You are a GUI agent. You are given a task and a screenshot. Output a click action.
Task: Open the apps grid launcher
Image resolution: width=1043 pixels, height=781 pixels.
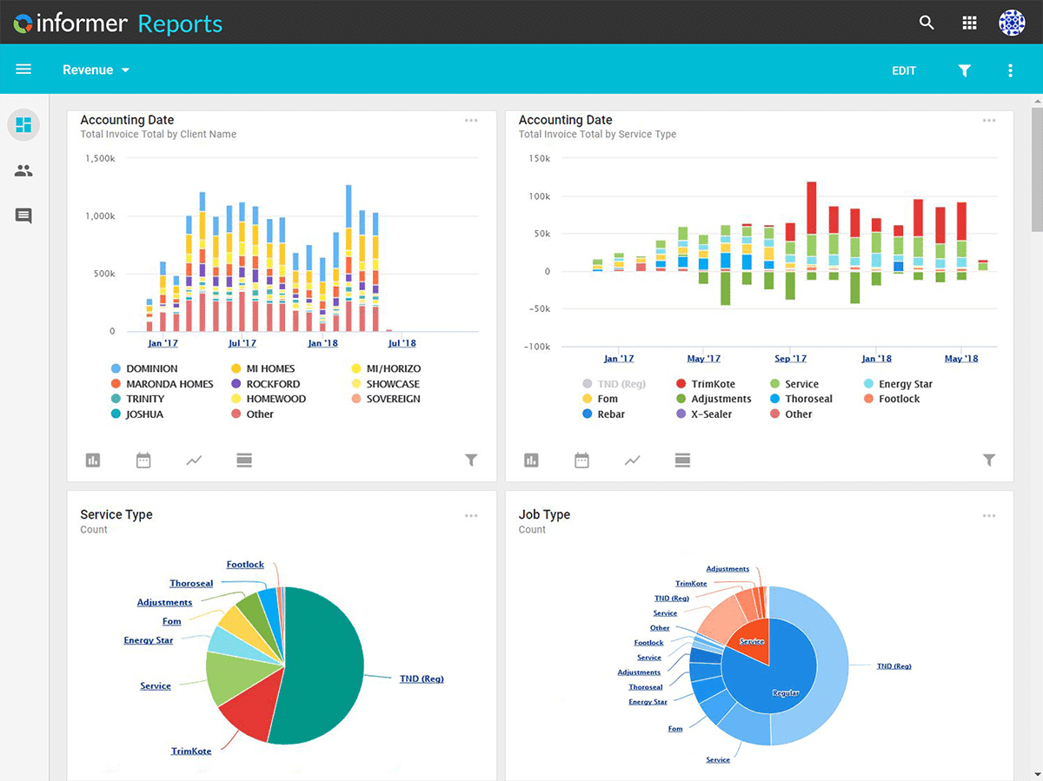click(x=970, y=23)
